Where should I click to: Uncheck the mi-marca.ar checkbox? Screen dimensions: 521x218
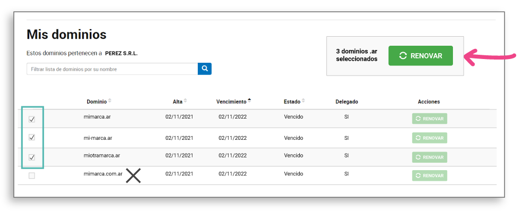point(32,137)
